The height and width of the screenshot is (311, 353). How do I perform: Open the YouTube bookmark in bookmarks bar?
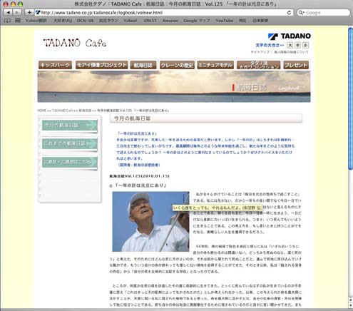click(225, 21)
